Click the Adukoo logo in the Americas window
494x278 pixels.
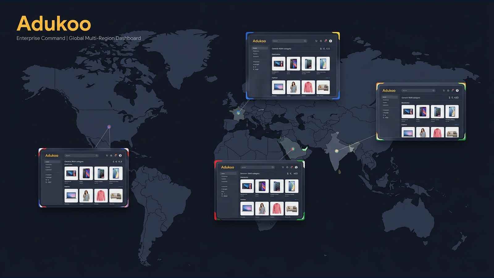(52, 155)
